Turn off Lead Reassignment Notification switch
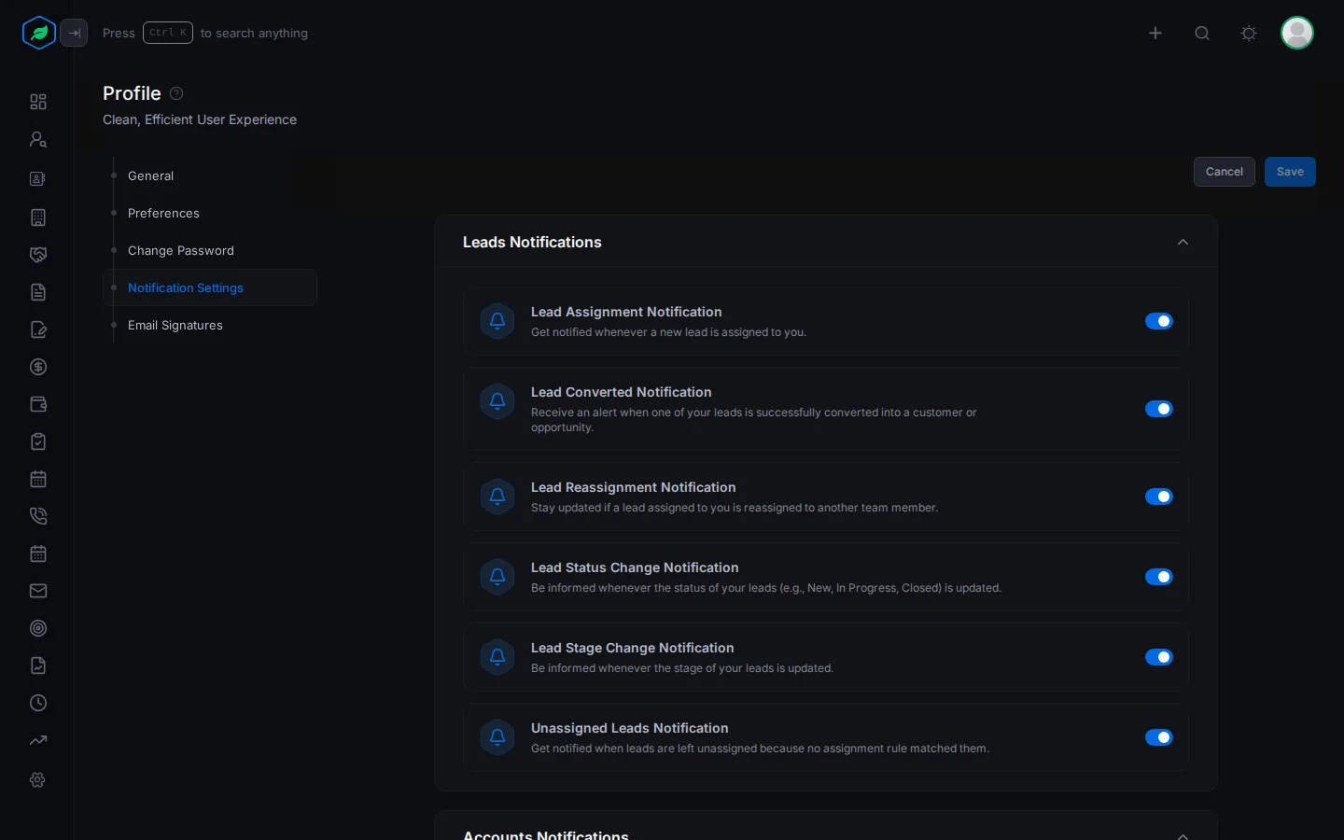 pos(1159,497)
